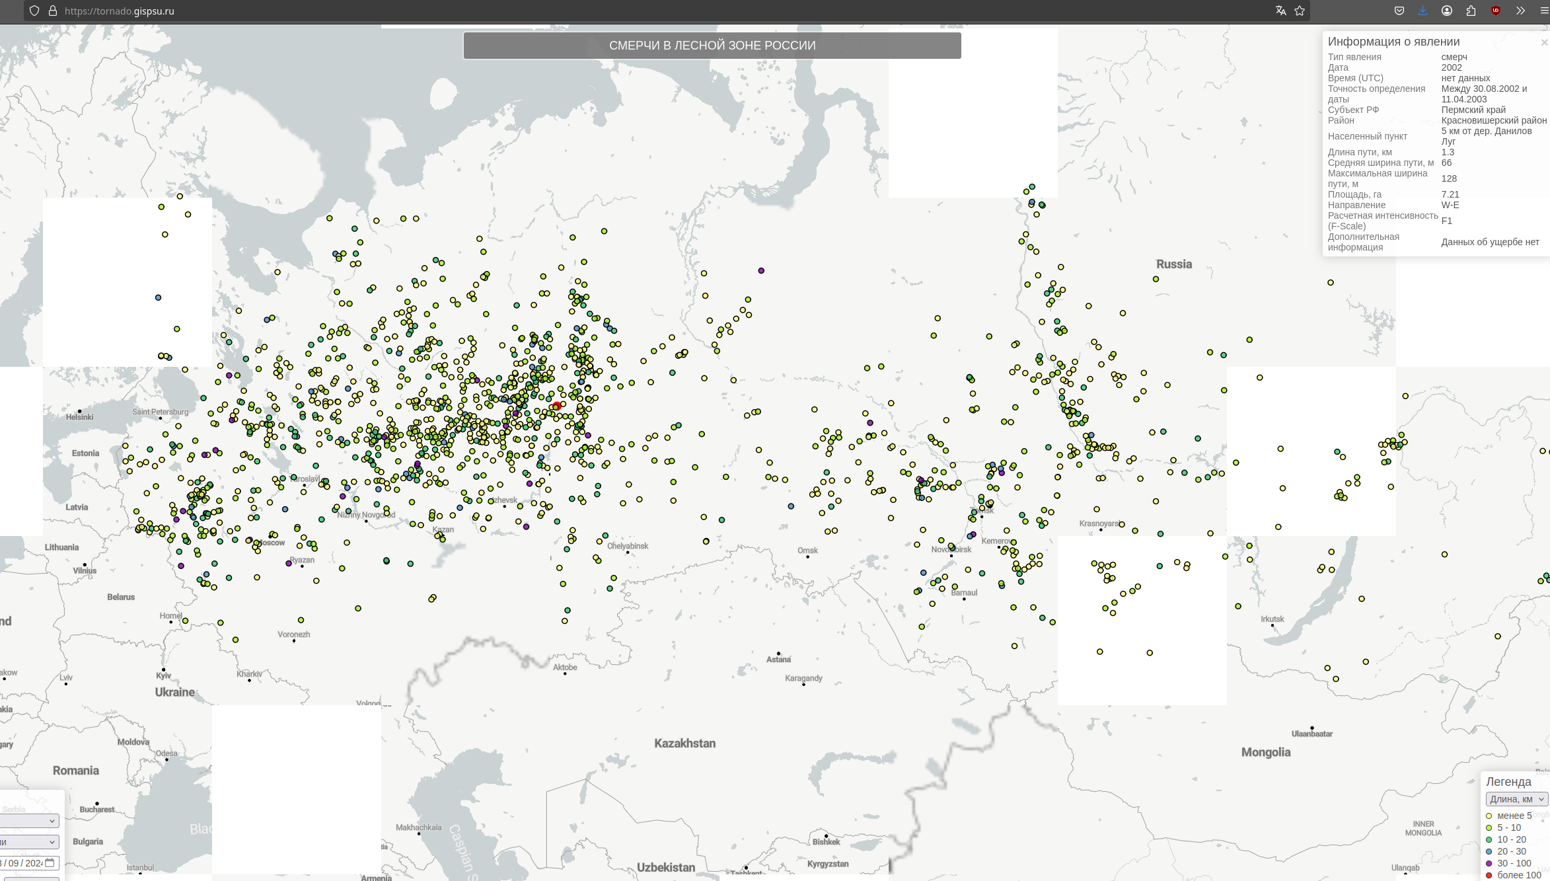Click the lime '5 - 10' legend swatch

(x=1489, y=827)
